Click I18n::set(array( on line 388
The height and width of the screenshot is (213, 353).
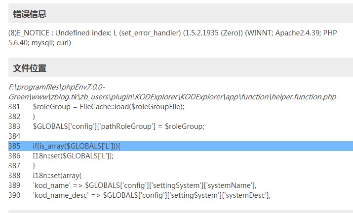tap(57, 176)
